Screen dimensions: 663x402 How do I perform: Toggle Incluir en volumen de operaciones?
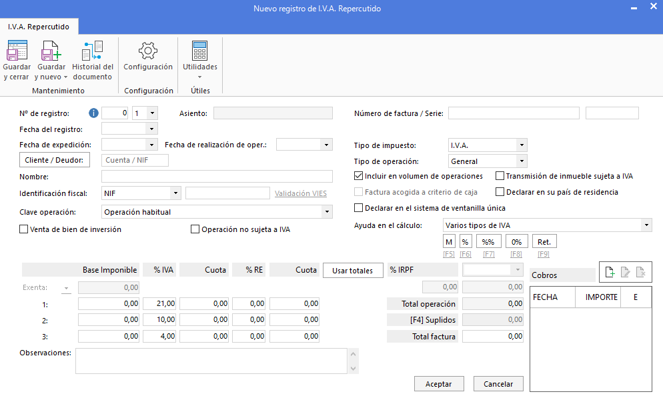[359, 176]
